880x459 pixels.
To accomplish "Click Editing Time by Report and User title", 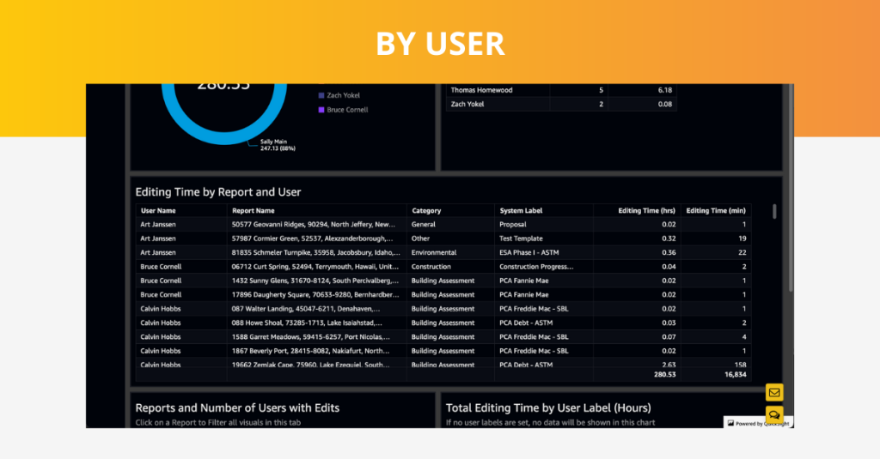I will coord(218,191).
